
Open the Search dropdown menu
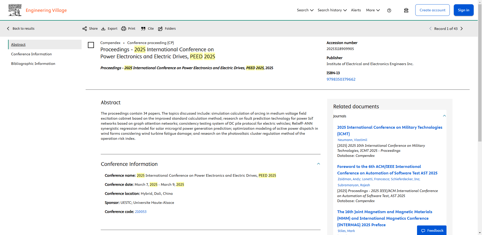305,10
